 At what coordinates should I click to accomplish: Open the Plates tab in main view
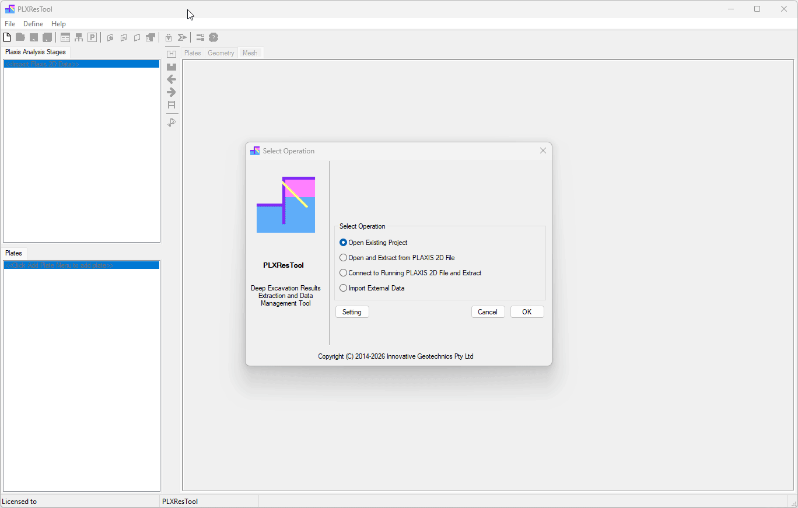pos(192,53)
